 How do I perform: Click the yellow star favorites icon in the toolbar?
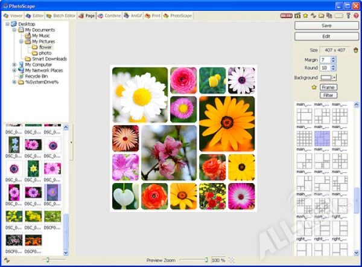(x=305, y=16)
